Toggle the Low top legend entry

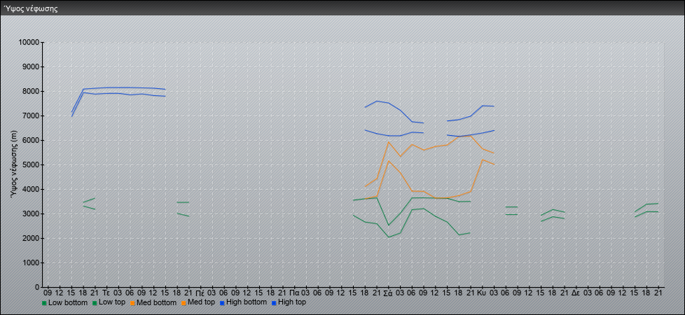click(109, 302)
